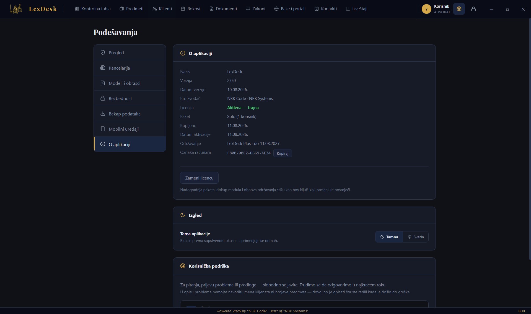Open Dokumenti from the top bar

[223, 9]
